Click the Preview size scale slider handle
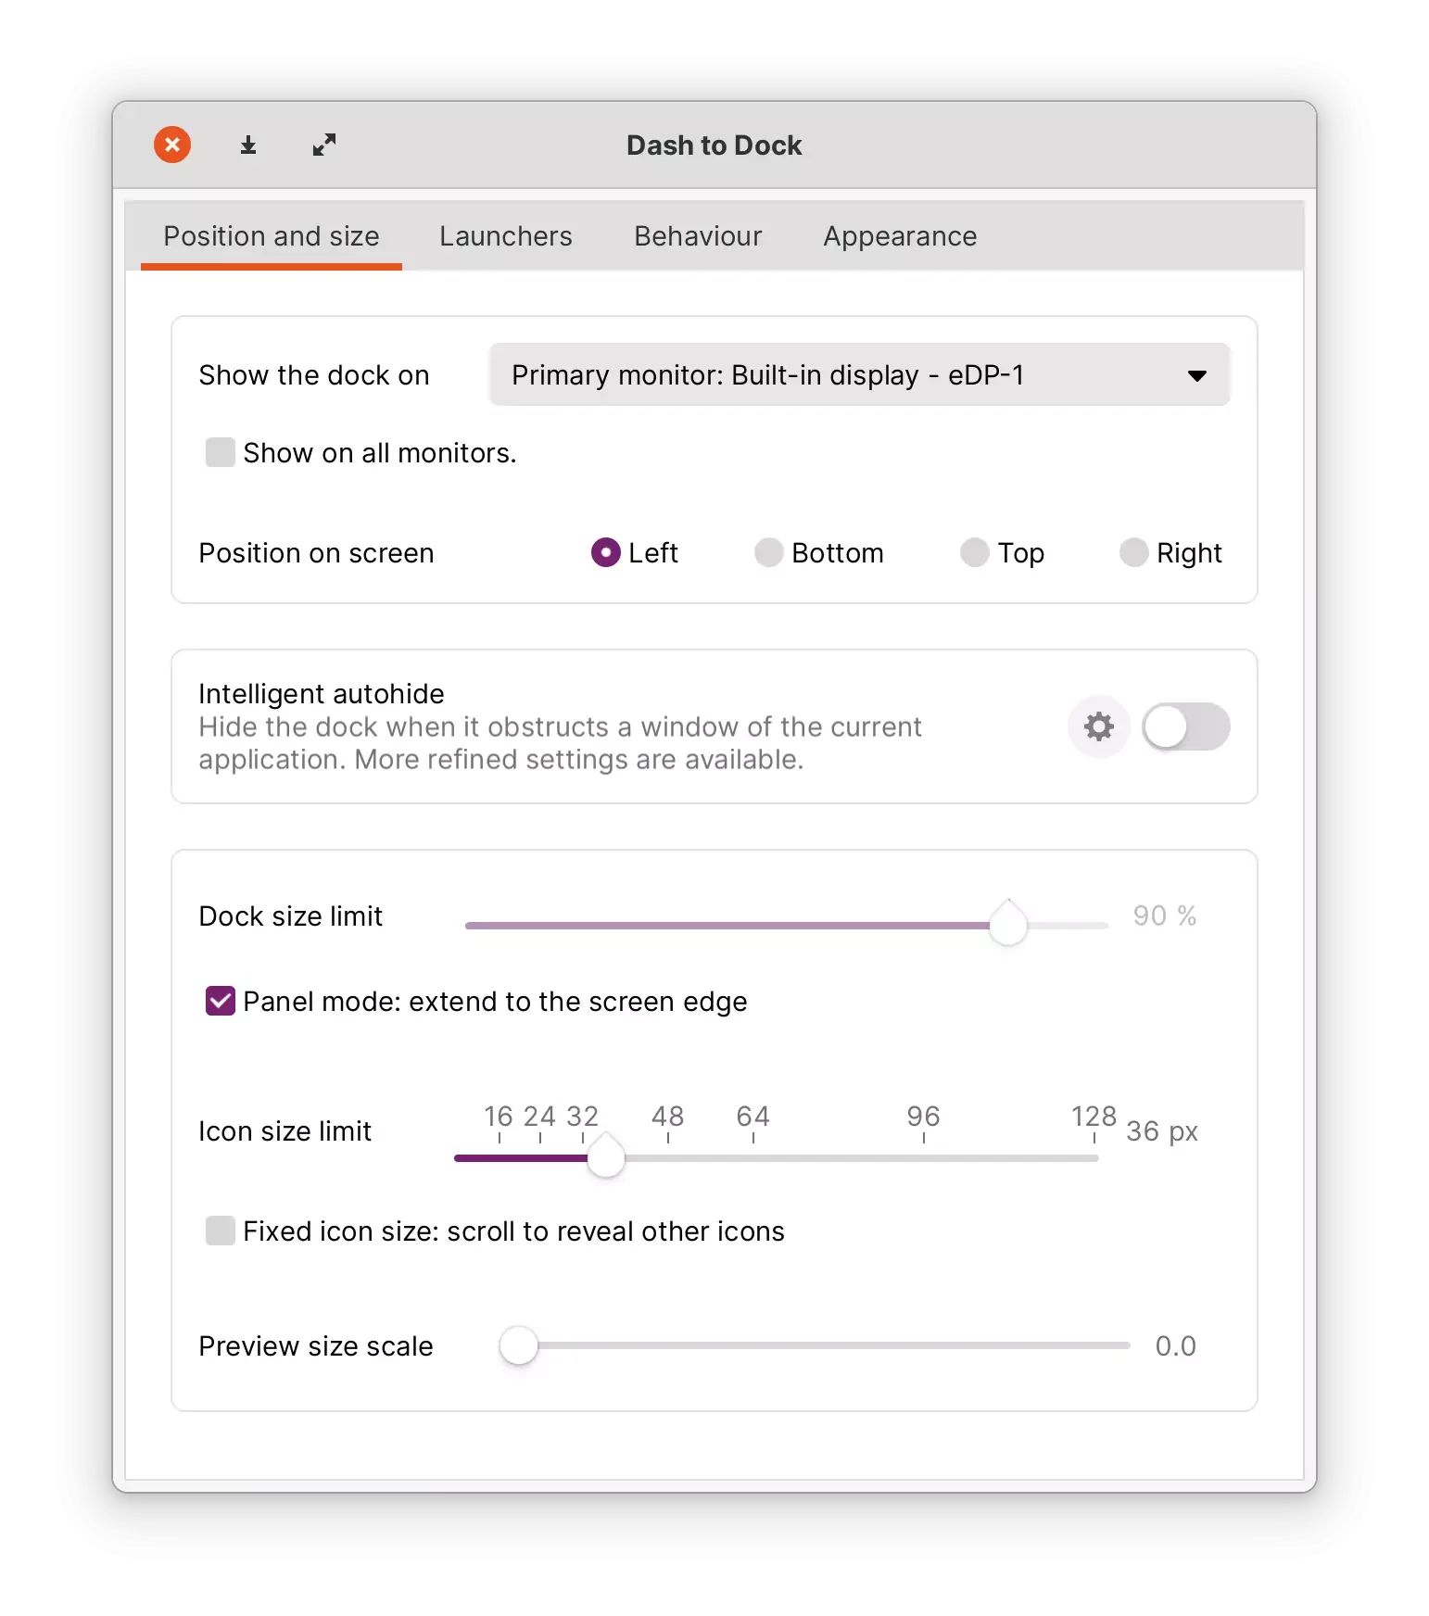Viewport: 1429px width, 1616px height. pyautogui.click(x=518, y=1345)
